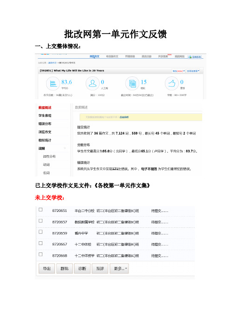The image size is (231, 327).
Task: Open the view-by-class dropdown beside filter
Action: pos(193,71)
